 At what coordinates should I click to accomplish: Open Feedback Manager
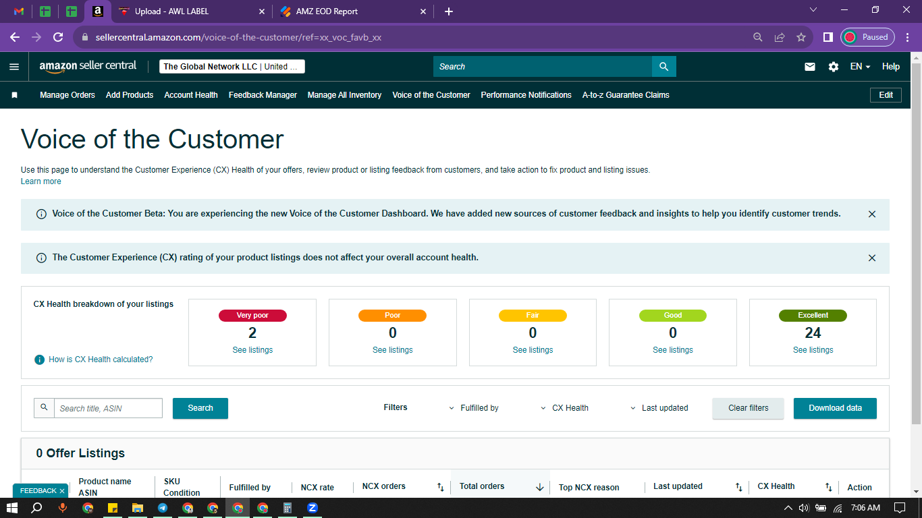tap(263, 95)
